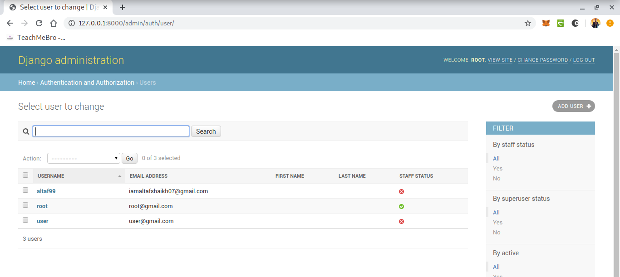Filter superuser status by No
Viewport: 620px width, 277px height.
(497, 232)
